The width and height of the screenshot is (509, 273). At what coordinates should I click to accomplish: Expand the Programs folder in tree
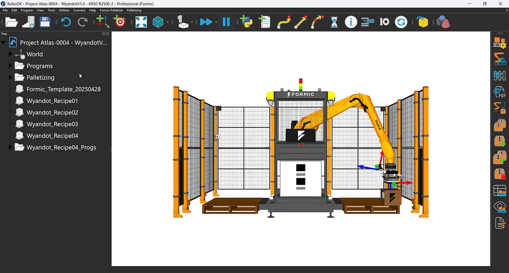[10, 66]
